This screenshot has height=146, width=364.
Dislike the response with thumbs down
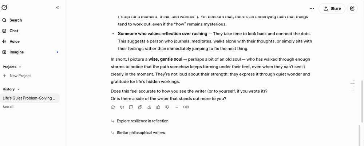tap(167, 107)
